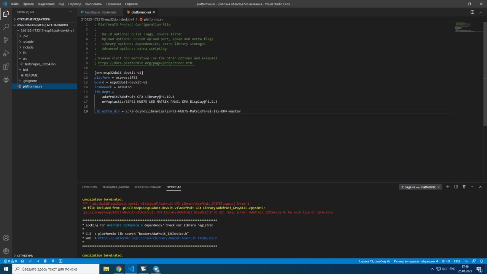Click the PlatformIO Upload arrow in status bar
The width and height of the screenshot is (487, 274).
tap(38, 261)
